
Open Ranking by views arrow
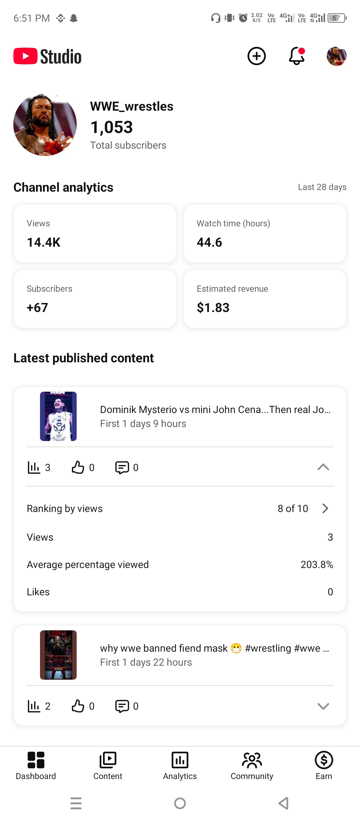[325, 508]
